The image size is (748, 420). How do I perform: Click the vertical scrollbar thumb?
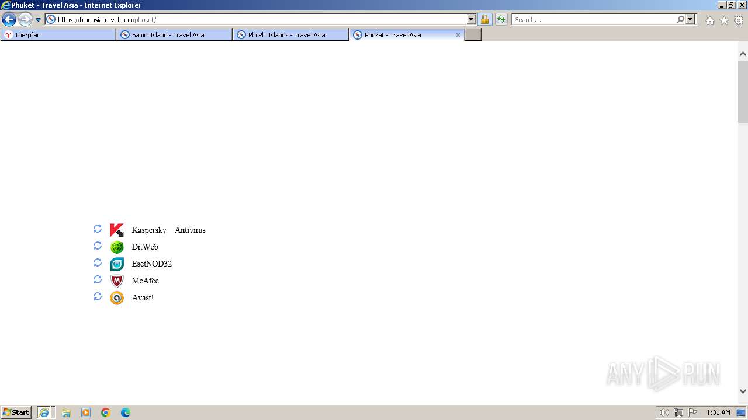[x=743, y=91]
